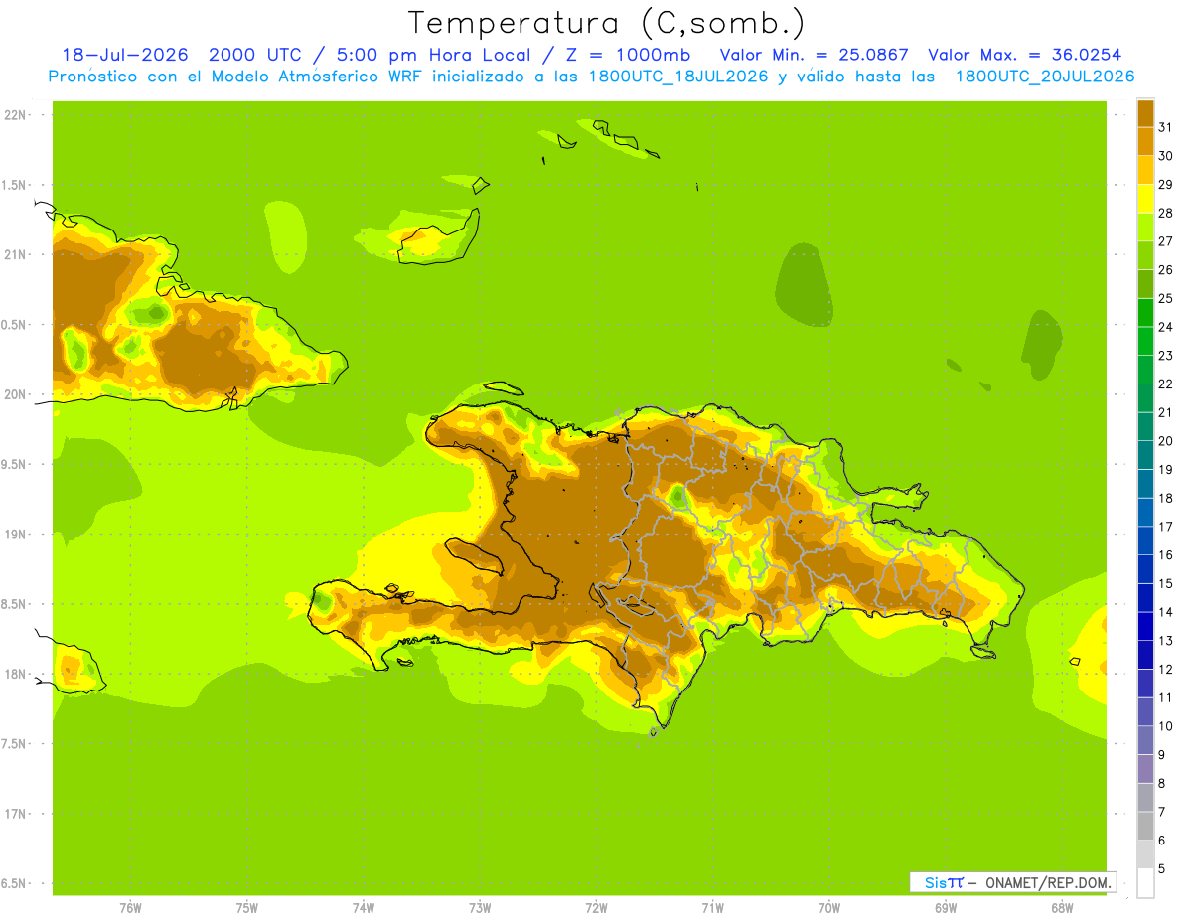The image size is (1192, 921).
Task: Click "Valor Max. = 36.0254"
Action: [1024, 55]
